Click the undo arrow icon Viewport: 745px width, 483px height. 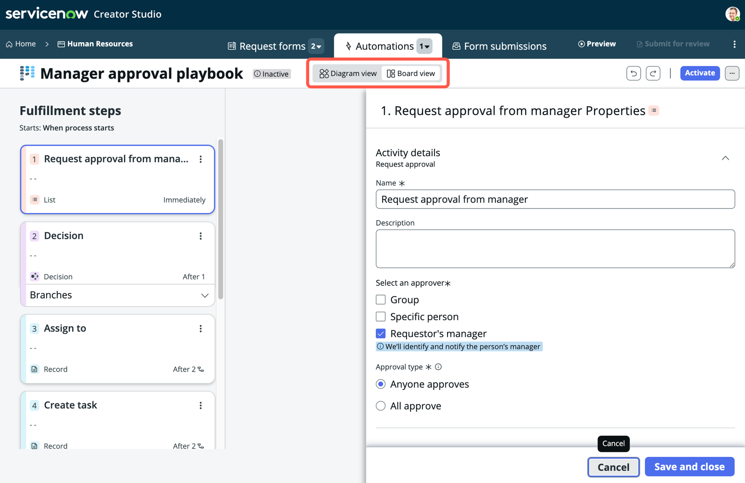(x=633, y=74)
